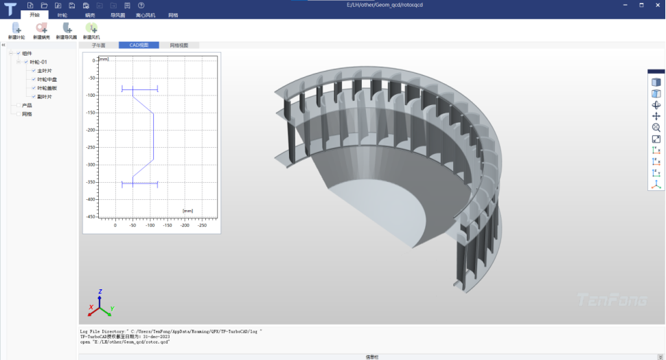The width and height of the screenshot is (666, 360).
Task: Click the Save As icon in title bar
Action: click(x=86, y=5)
